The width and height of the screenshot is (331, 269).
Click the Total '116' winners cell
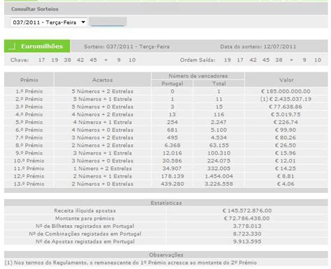(219, 114)
